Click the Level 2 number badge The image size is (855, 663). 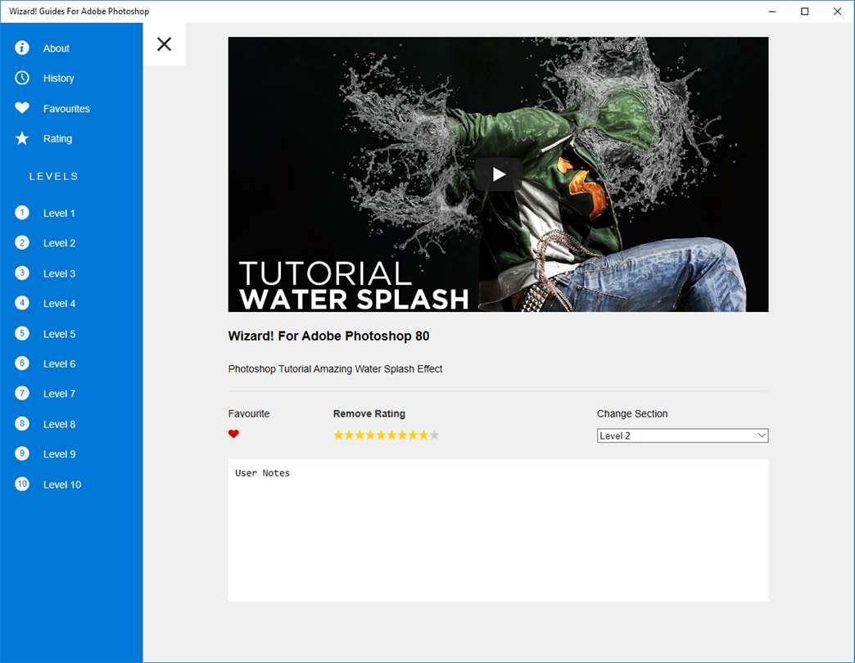pos(22,242)
